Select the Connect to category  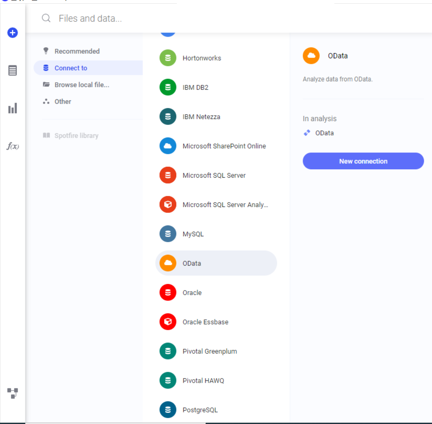(88, 68)
